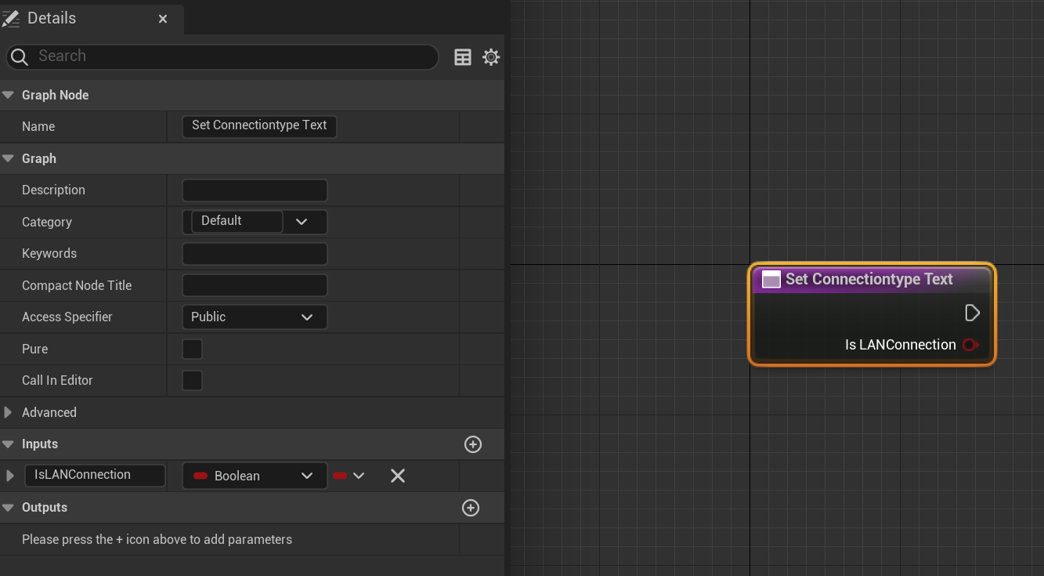The height and width of the screenshot is (576, 1044).
Task: Open the Access Specifier Public dropdown
Action: 254,317
